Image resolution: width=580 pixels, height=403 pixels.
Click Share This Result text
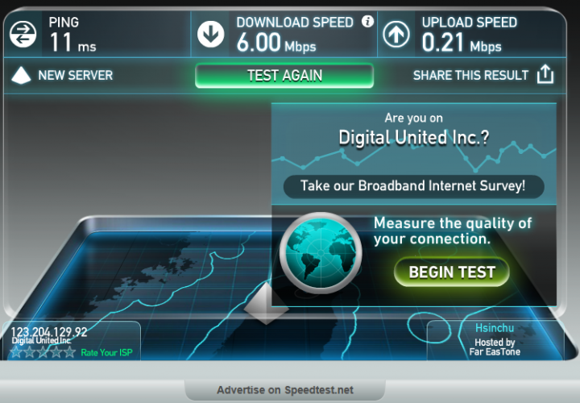(x=470, y=75)
